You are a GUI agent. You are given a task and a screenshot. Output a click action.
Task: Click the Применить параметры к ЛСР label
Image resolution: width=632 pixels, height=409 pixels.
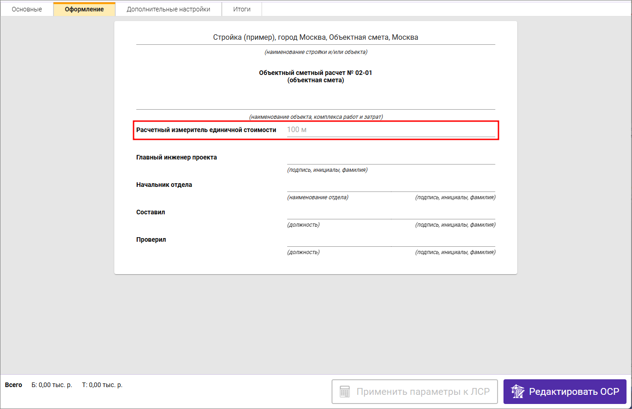[423, 392]
